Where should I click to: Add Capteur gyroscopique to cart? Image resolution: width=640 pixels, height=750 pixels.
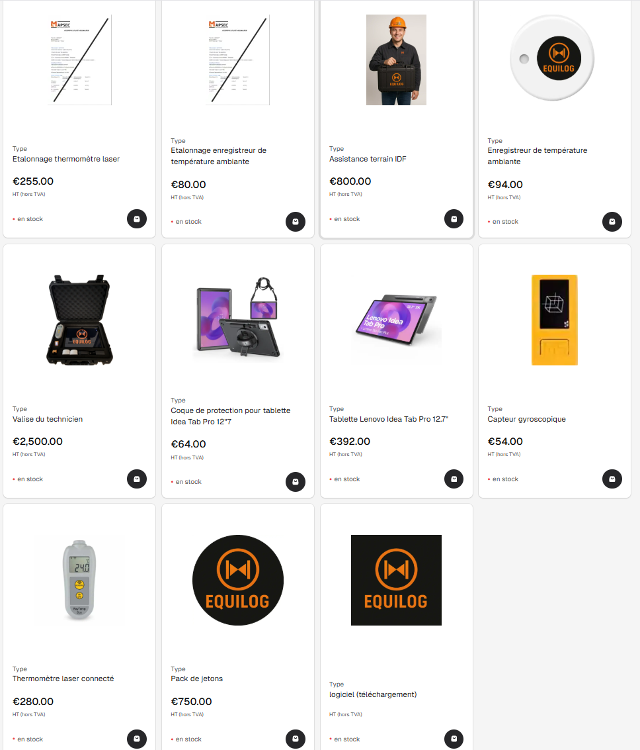[x=612, y=479]
